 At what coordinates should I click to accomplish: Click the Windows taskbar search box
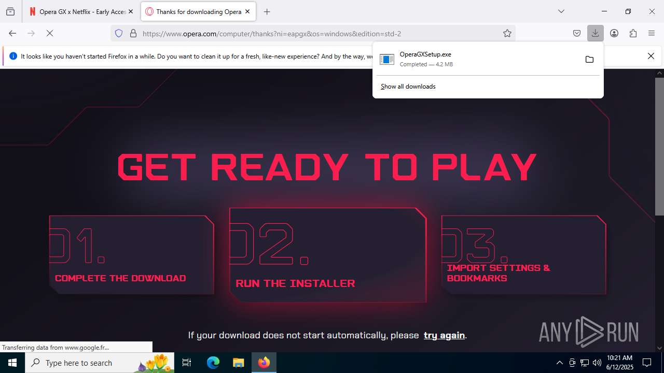[101, 363]
